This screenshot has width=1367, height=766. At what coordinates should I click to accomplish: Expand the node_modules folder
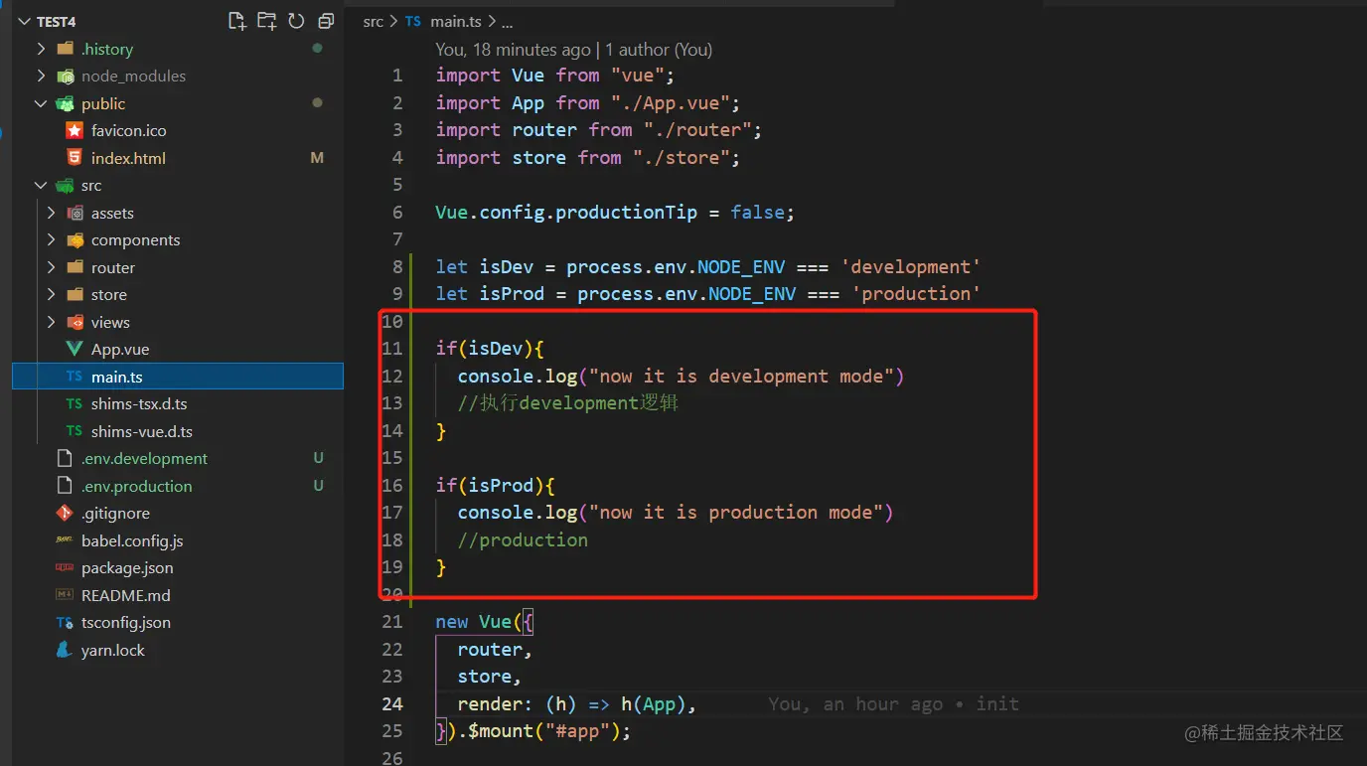click(x=41, y=76)
